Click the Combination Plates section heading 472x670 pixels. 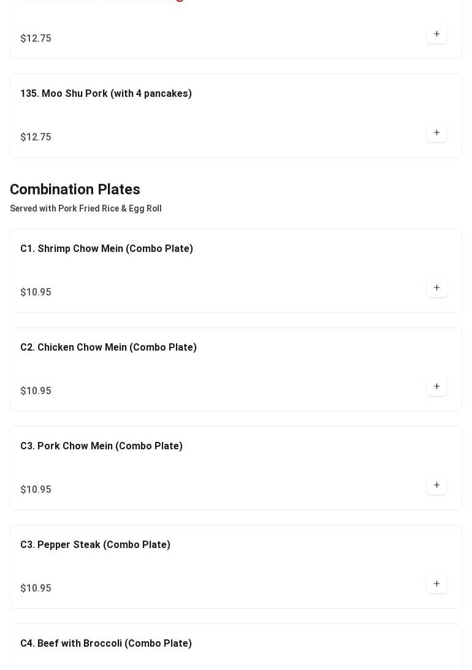(x=75, y=189)
